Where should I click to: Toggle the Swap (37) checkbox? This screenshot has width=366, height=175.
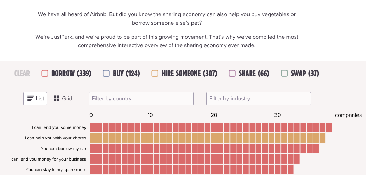[284, 74]
